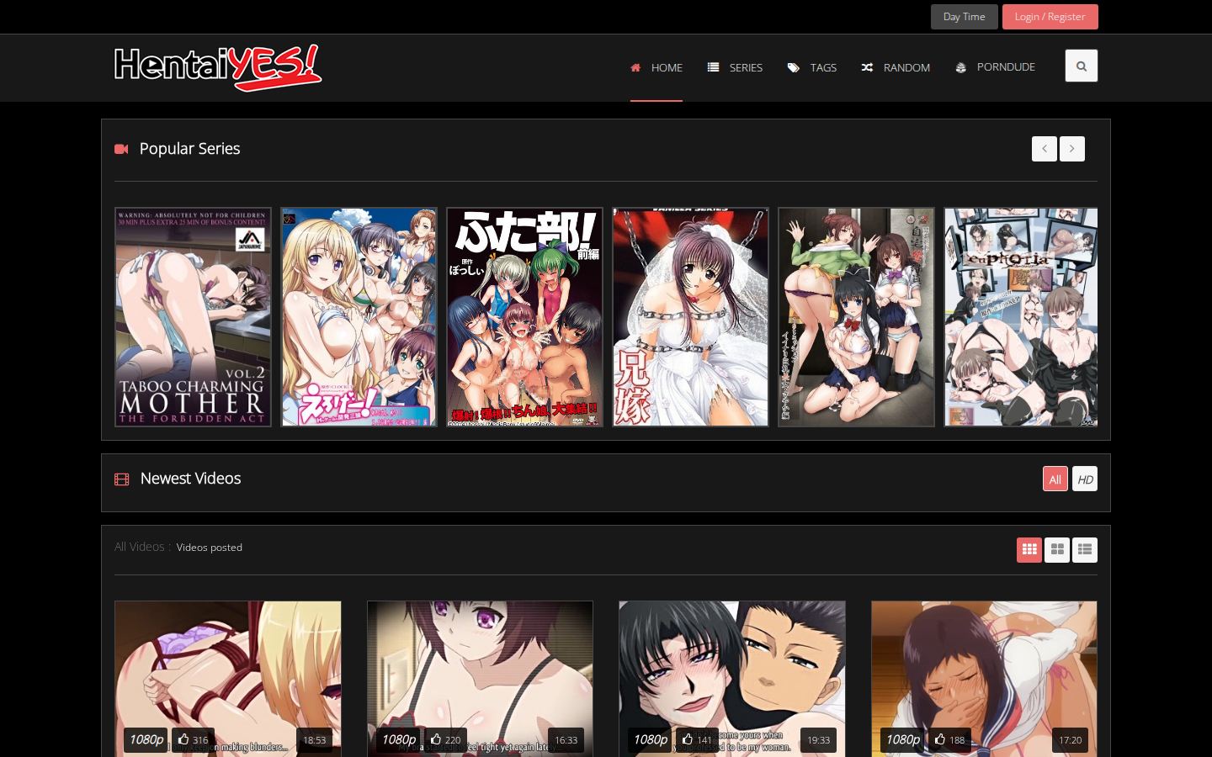Screen dimensions: 1212x757
Task: Click thumbs-up icon with 316 likes
Action: click(x=183, y=739)
